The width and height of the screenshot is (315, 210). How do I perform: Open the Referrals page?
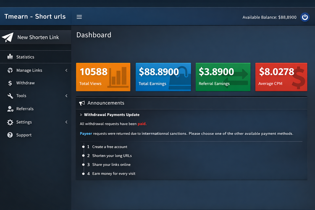[x=36, y=109]
